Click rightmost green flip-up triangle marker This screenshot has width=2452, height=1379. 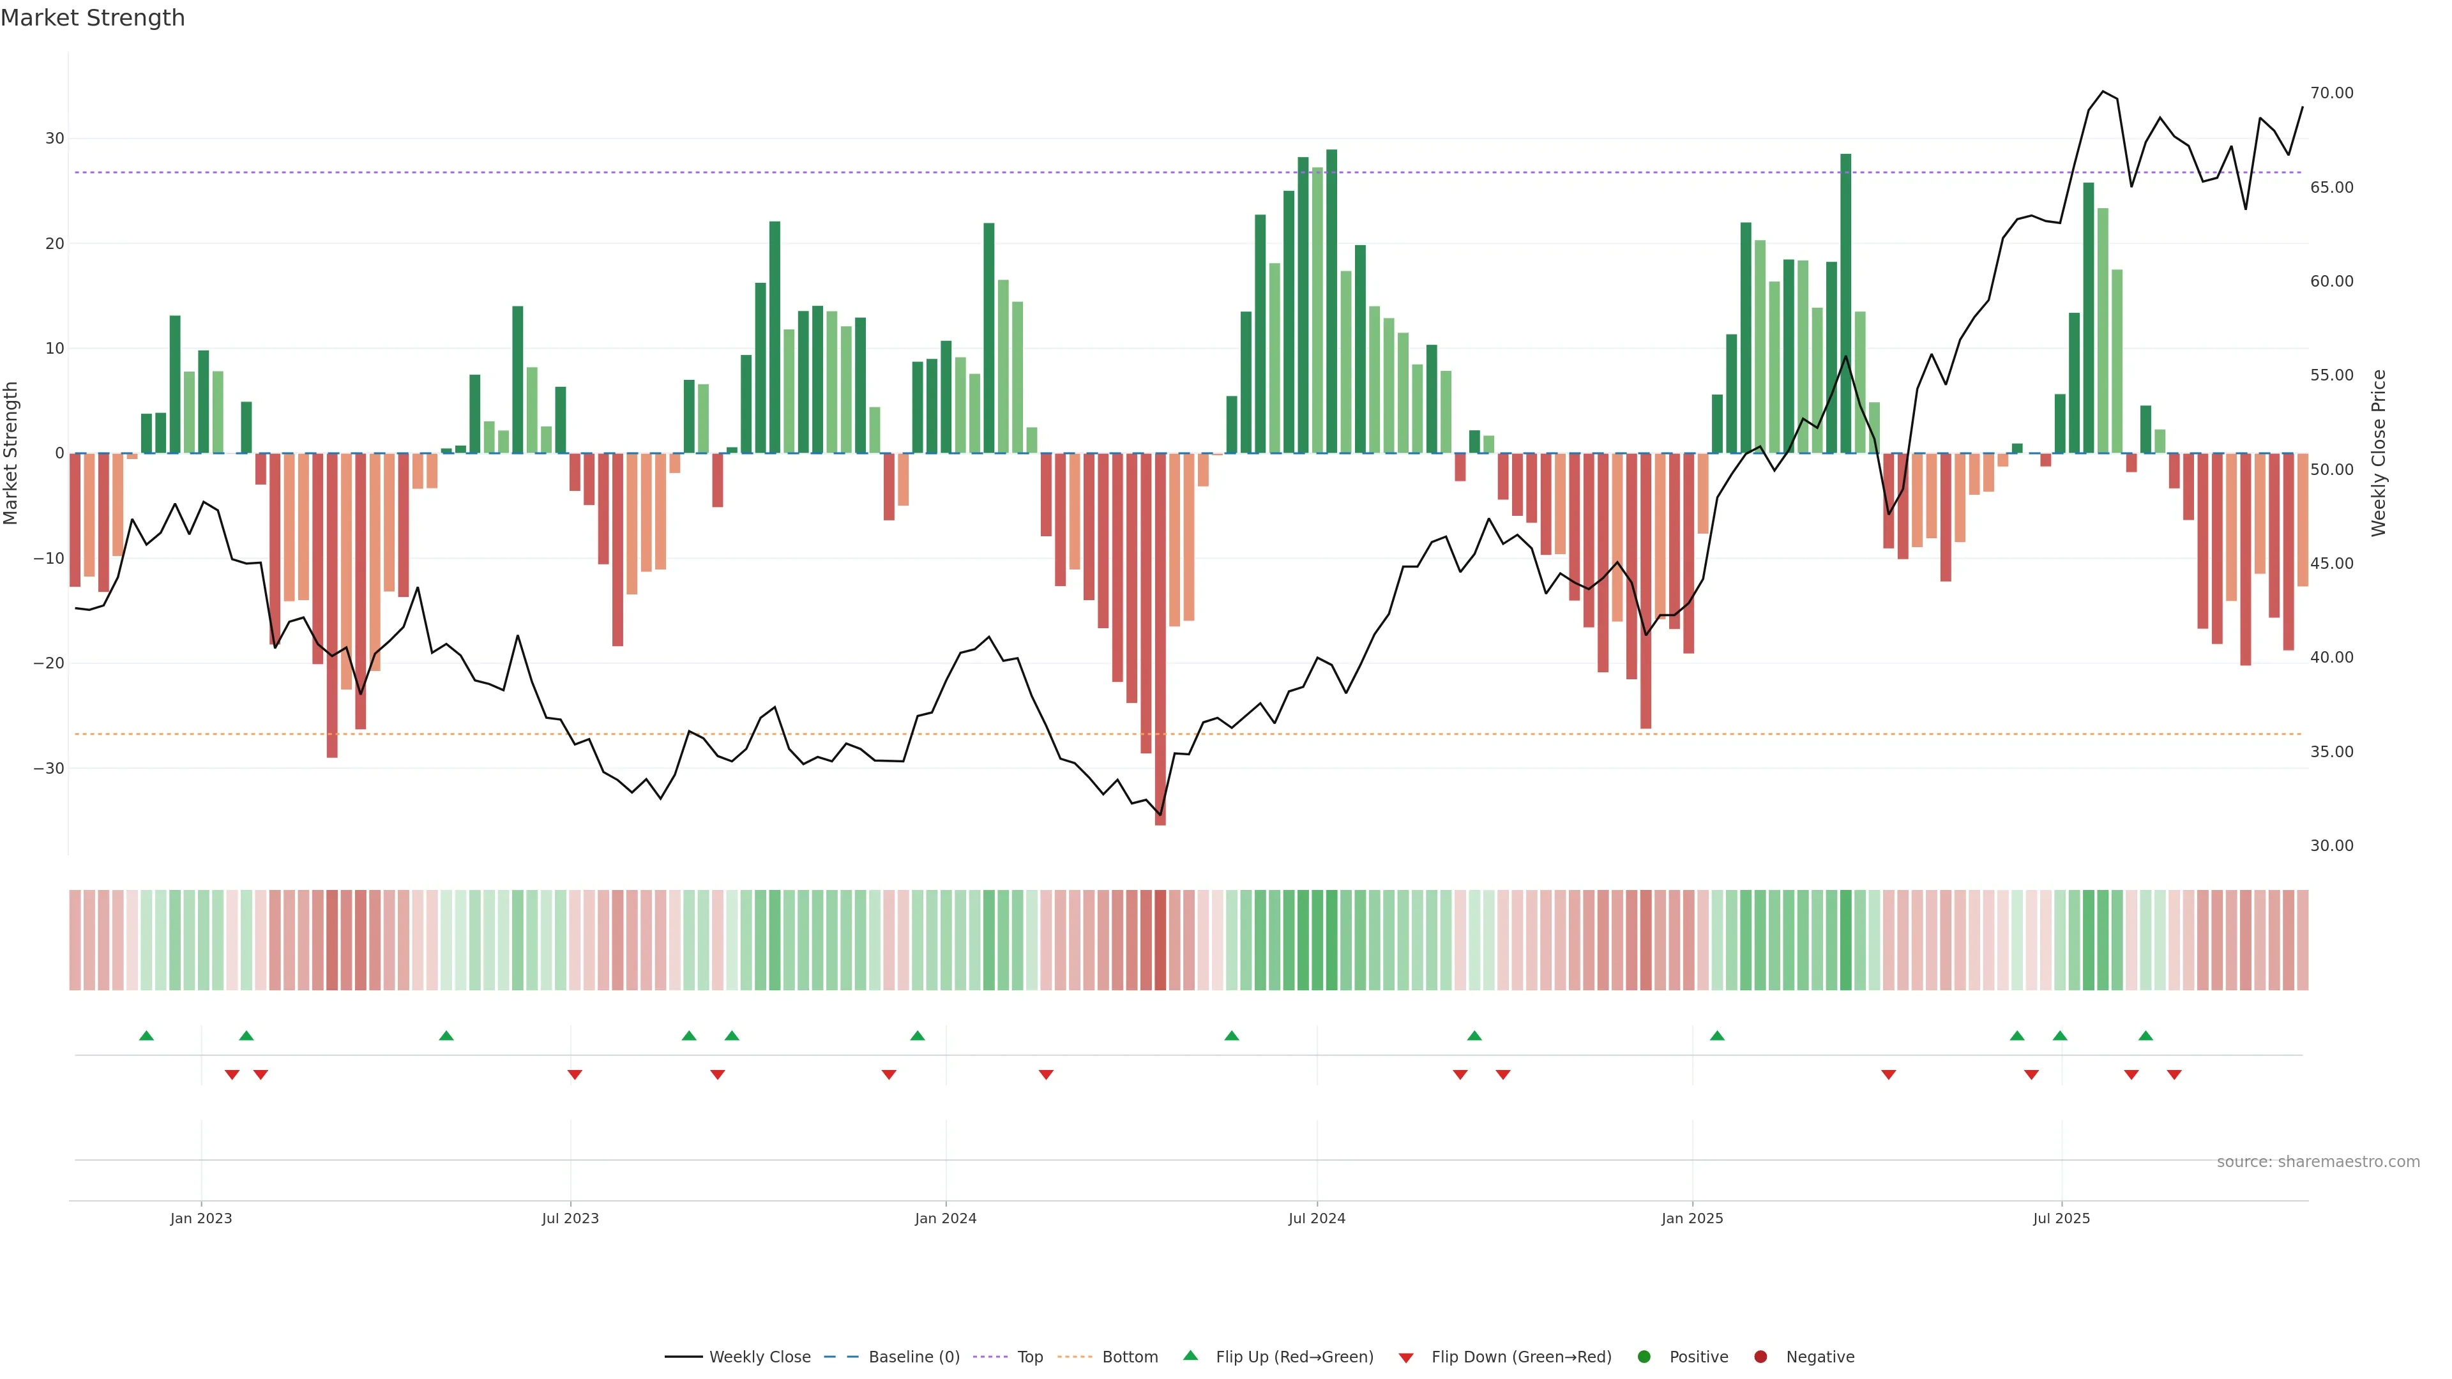coord(2145,1036)
